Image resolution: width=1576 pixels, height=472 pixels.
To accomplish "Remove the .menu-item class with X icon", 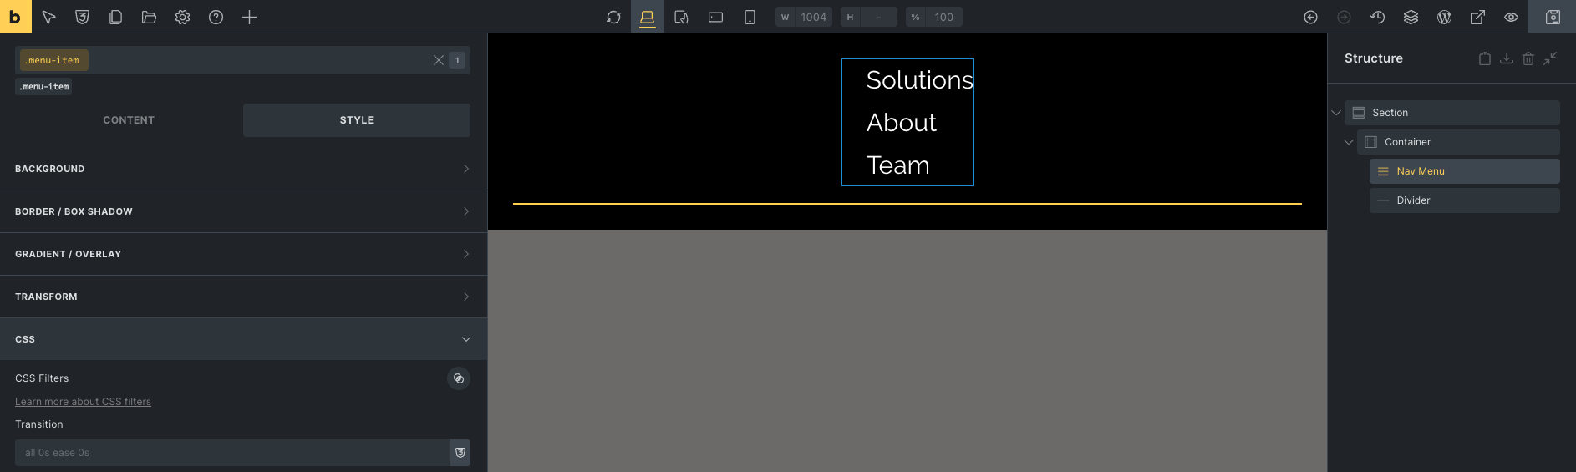I will pyautogui.click(x=438, y=60).
